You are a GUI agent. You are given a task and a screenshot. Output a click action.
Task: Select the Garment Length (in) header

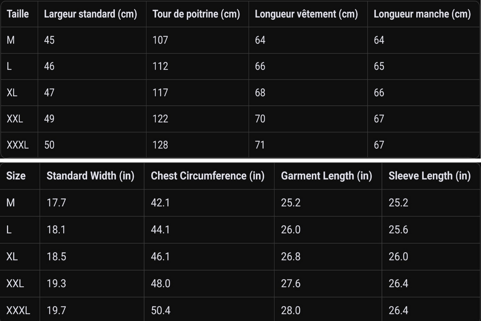click(x=326, y=176)
